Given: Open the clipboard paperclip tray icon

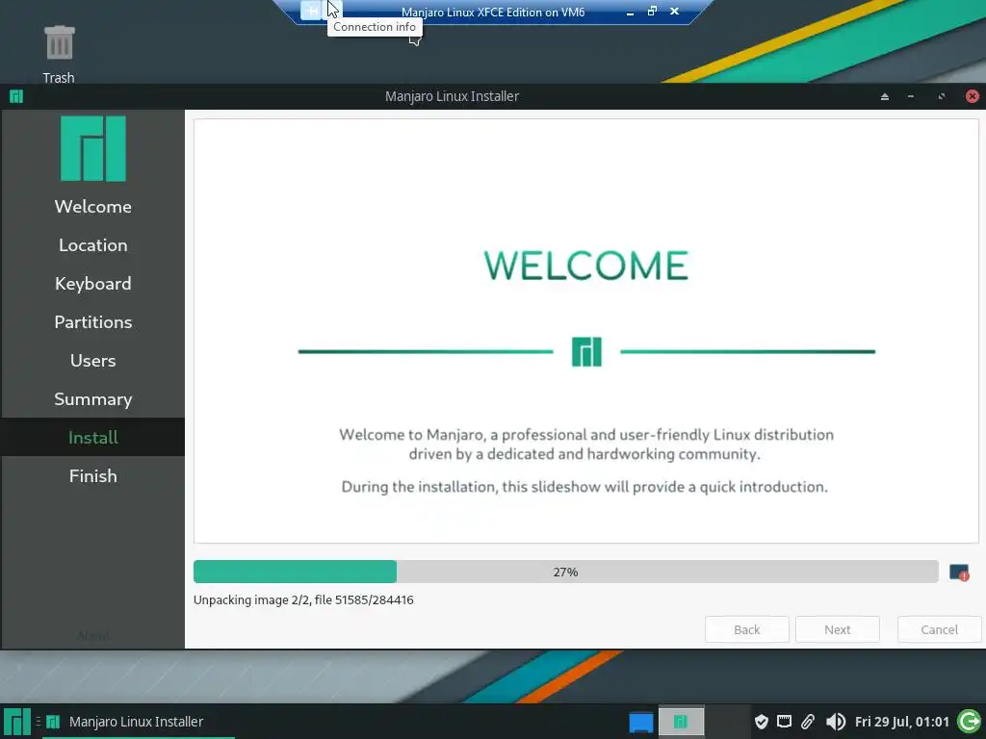Looking at the screenshot, I should point(808,722).
